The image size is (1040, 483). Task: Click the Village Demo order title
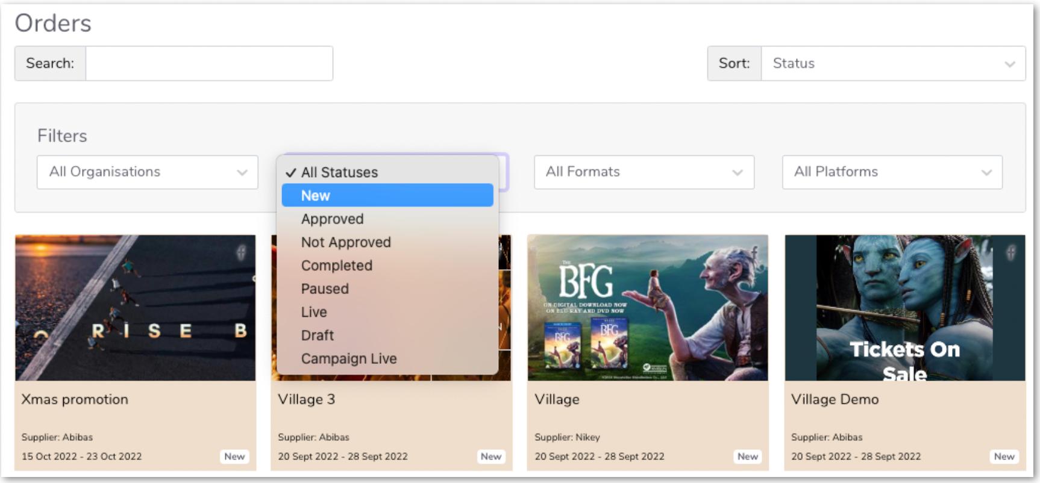pyautogui.click(x=835, y=399)
